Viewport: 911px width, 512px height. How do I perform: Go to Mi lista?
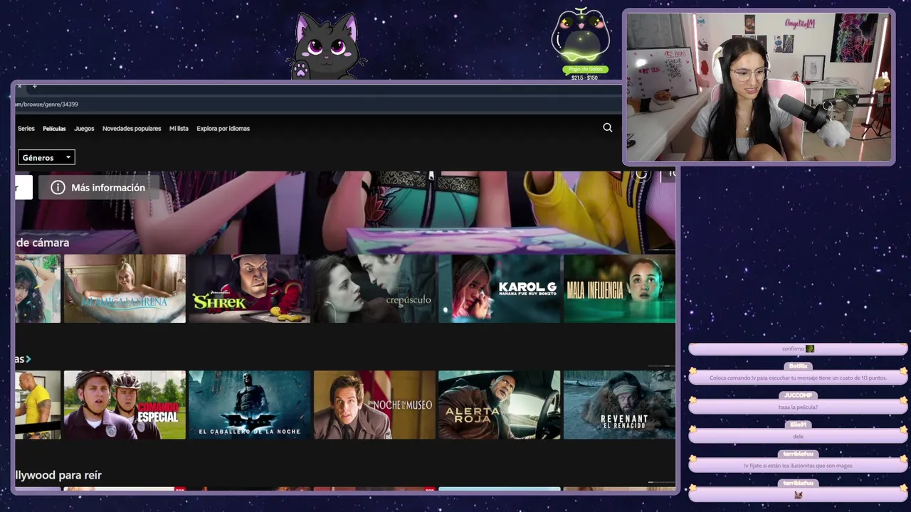tap(179, 129)
